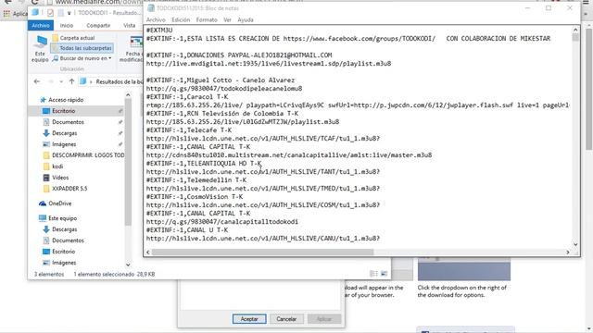Click Chrome back arrow button
This screenshot has height=333, width=593.
tap(8, 2)
